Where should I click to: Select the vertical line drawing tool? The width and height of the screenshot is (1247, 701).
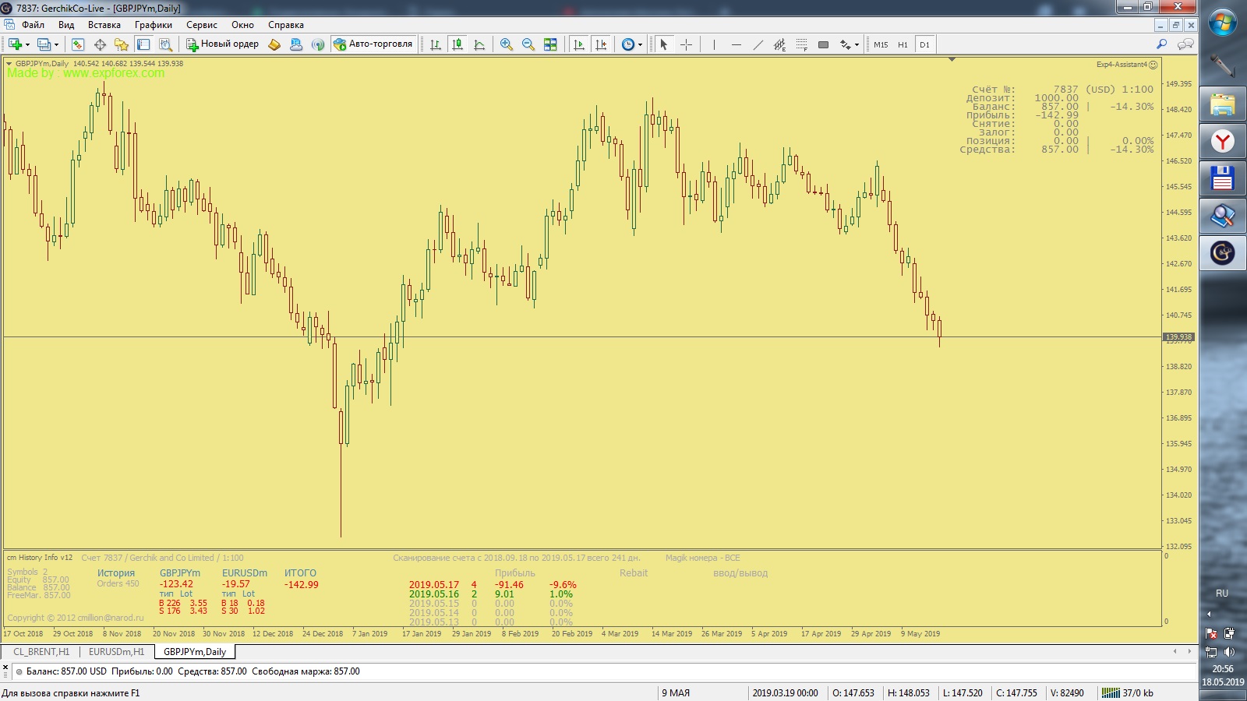pyautogui.click(x=714, y=44)
